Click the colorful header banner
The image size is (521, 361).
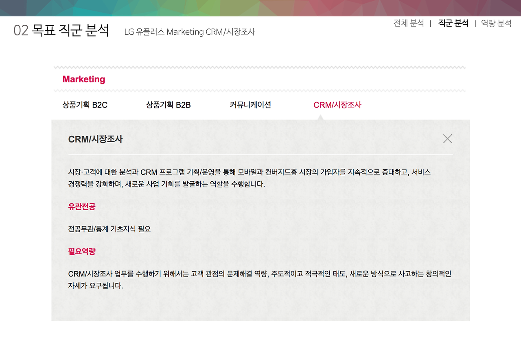[260, 8]
